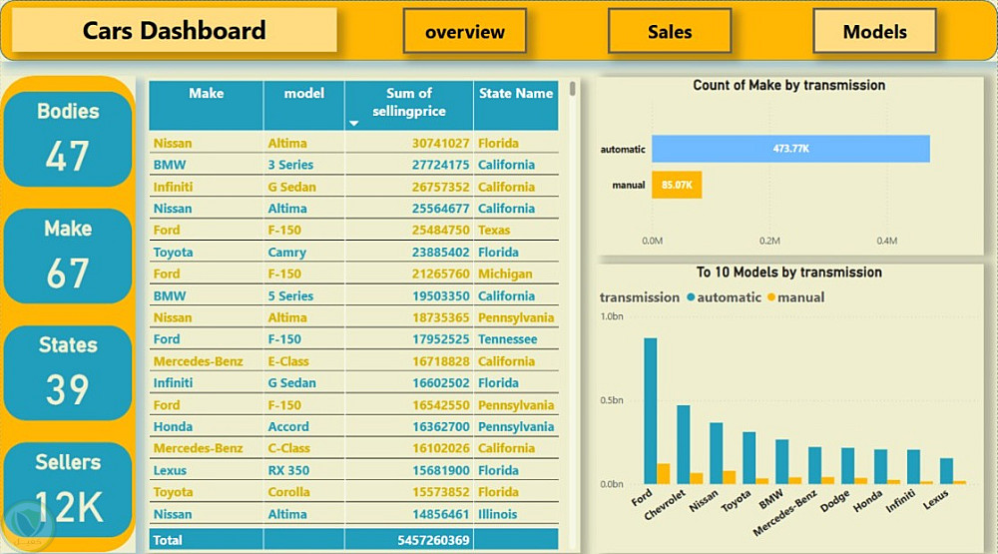Select Mercedes-Benz automatic blue column
The width and height of the screenshot is (998, 554).
[x=814, y=465]
